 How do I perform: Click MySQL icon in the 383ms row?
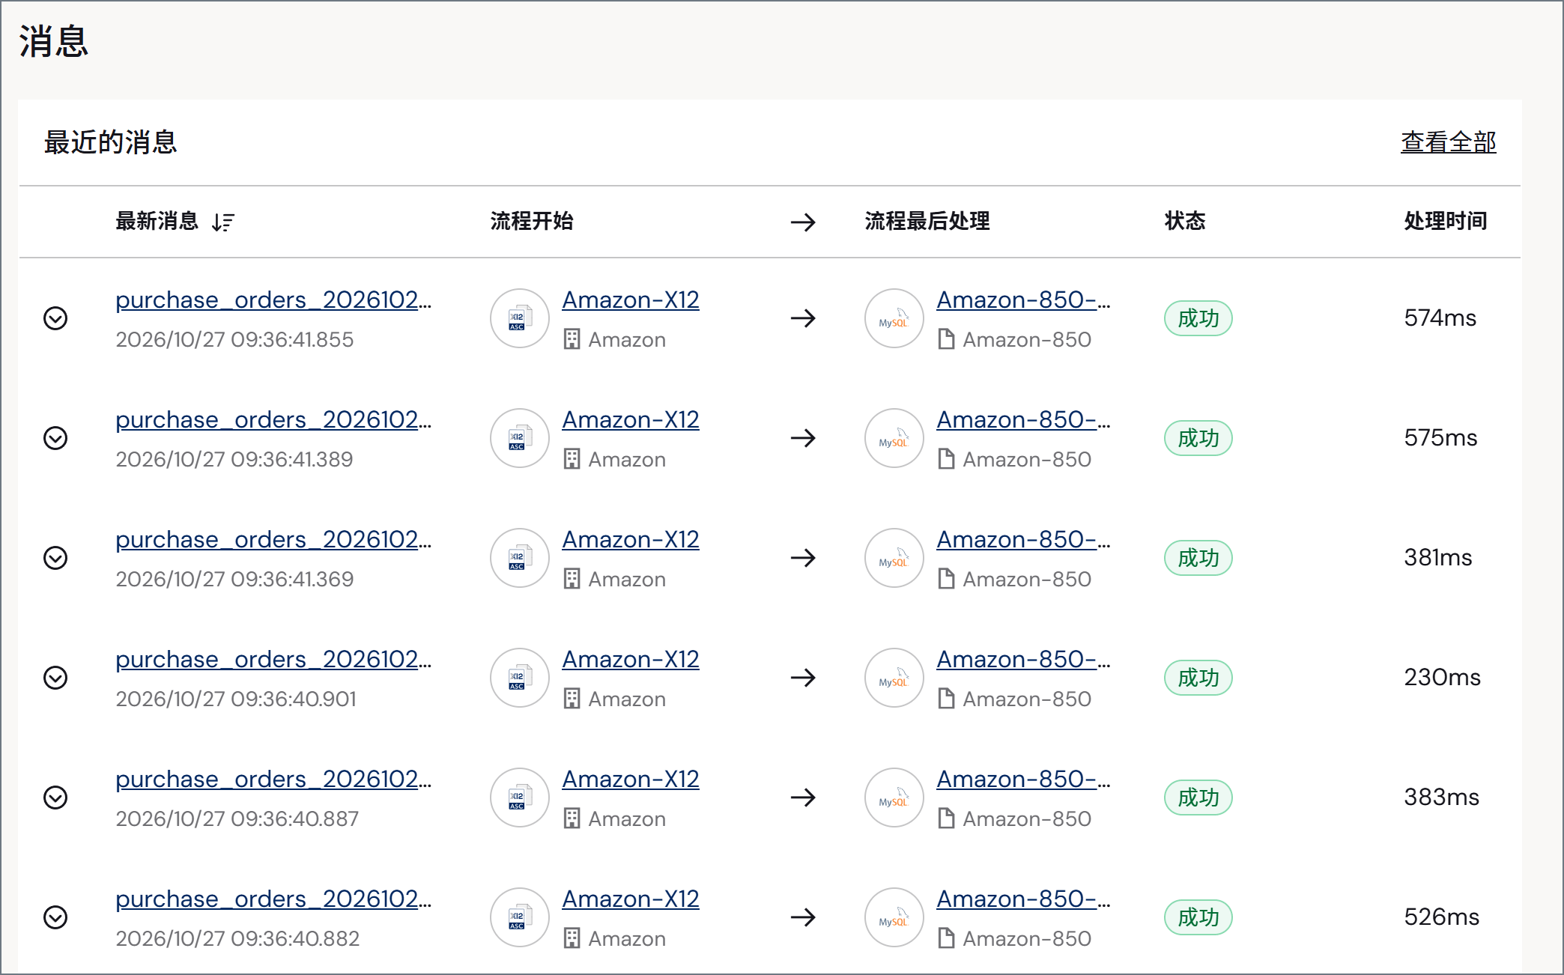[894, 798]
